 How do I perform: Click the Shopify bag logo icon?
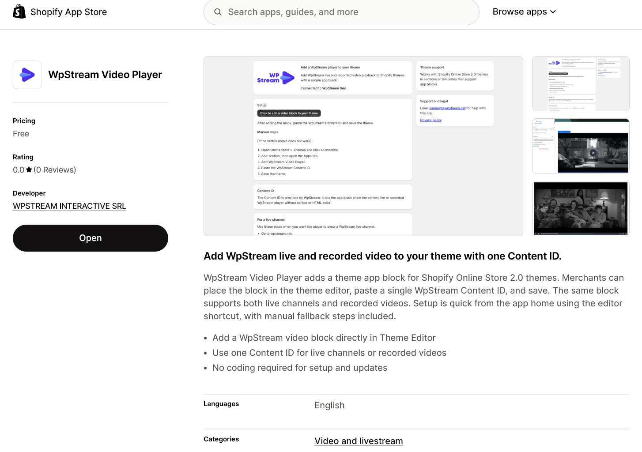click(x=19, y=11)
